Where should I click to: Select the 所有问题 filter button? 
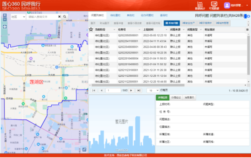point(171,23)
